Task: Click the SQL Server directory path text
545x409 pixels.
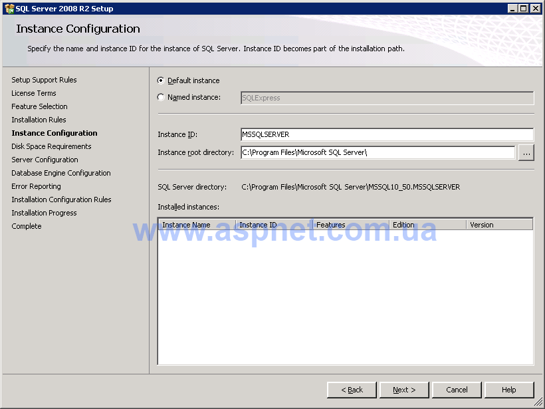Action: [x=351, y=187]
